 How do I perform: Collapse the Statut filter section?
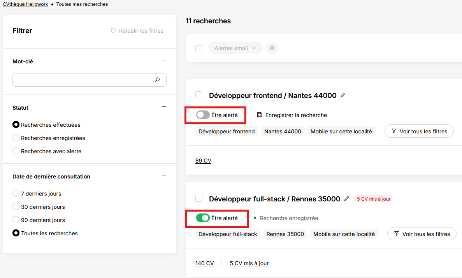click(164, 106)
